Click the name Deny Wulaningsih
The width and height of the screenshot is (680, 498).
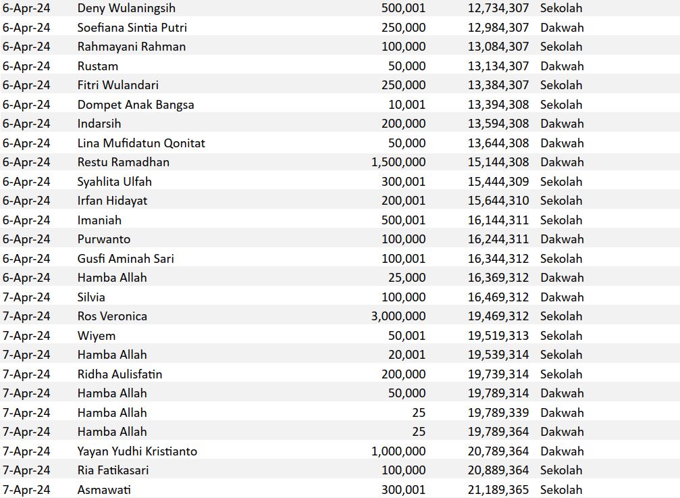(x=126, y=8)
